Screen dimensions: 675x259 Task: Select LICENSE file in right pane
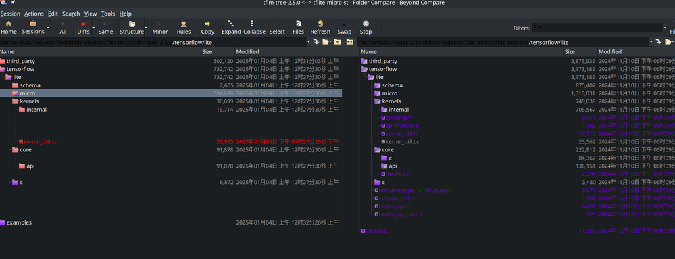click(x=376, y=231)
